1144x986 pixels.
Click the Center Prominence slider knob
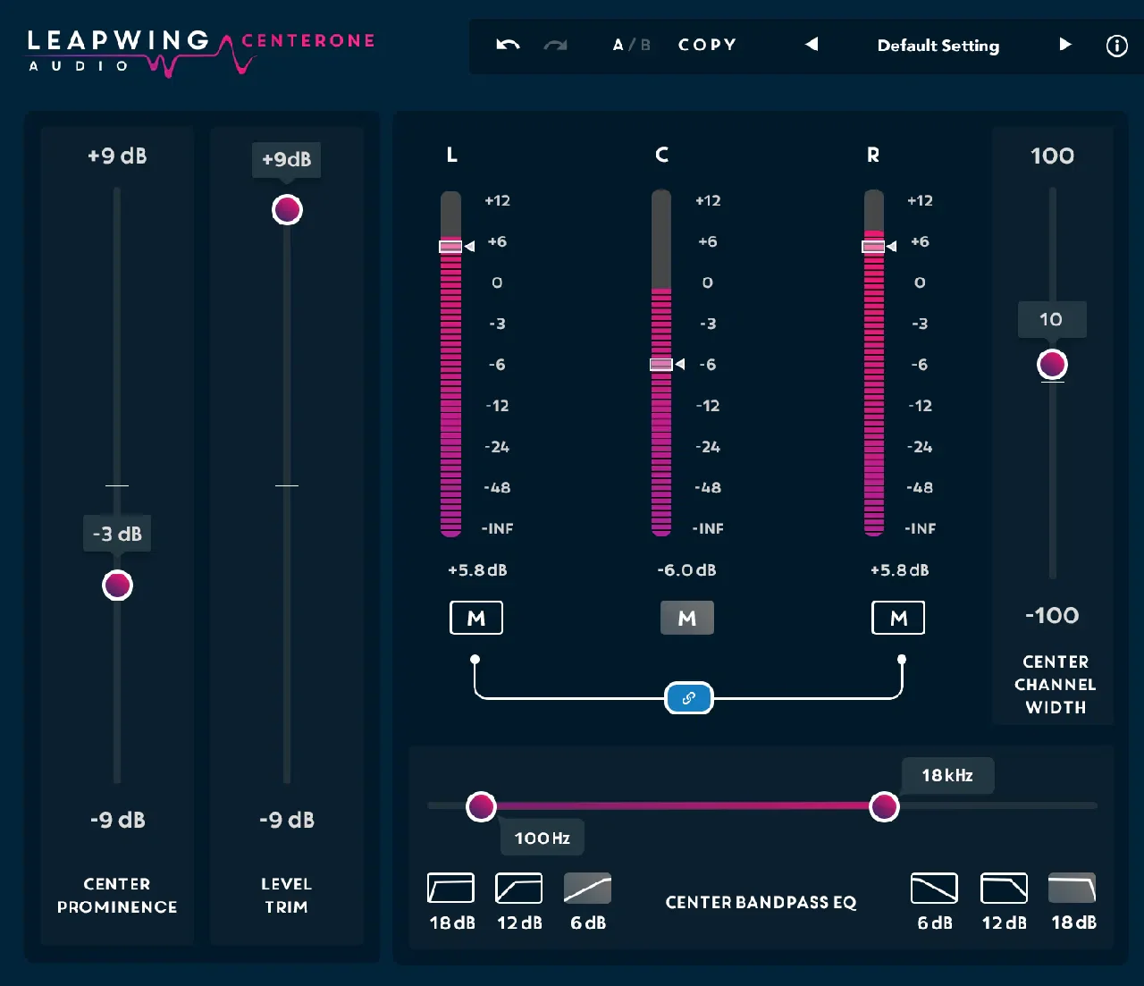[x=117, y=586]
